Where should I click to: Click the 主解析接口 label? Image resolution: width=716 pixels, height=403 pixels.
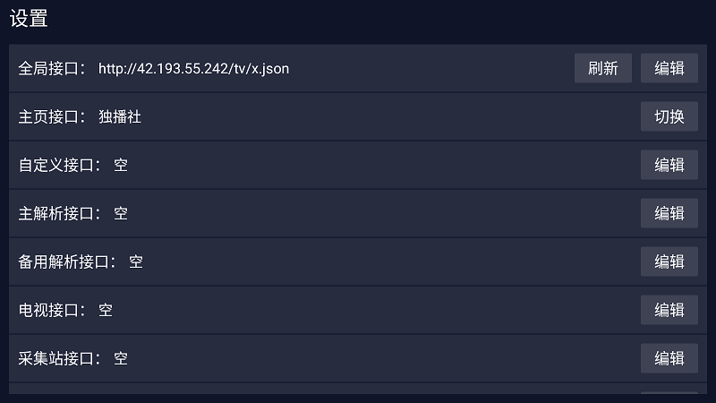(x=59, y=213)
